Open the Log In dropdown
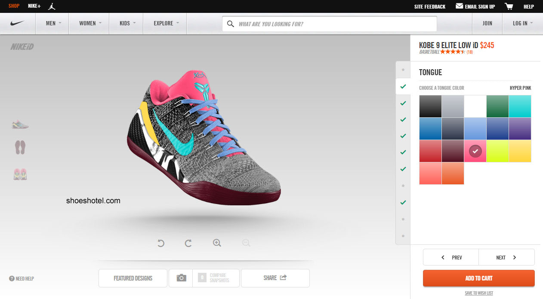The image size is (543, 299). 523,23
